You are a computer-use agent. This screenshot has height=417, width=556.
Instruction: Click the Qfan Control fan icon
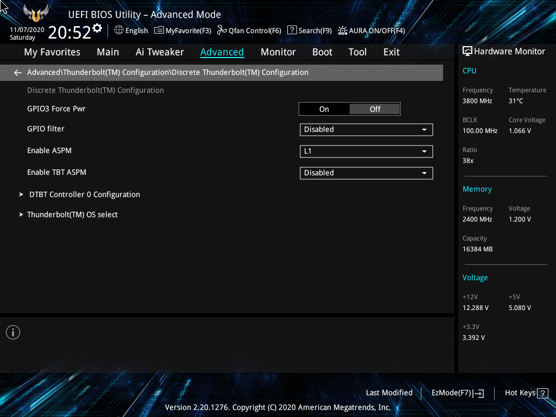[222, 30]
